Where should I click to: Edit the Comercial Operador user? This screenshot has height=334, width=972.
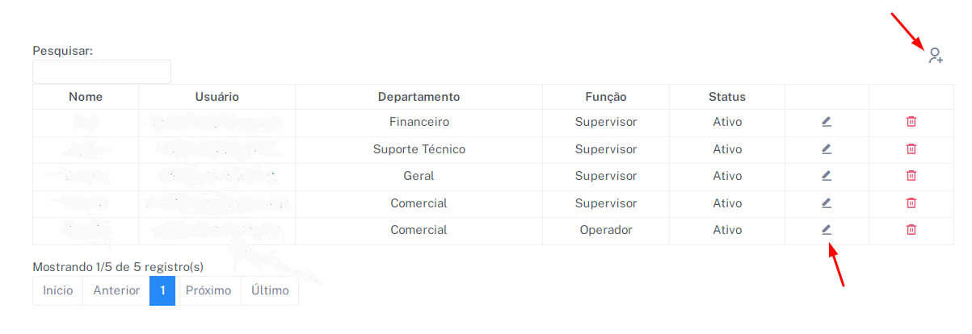(x=827, y=230)
